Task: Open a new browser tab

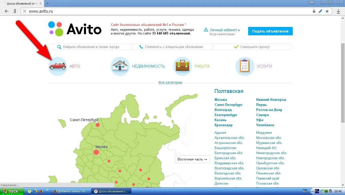Action: pyautogui.click(x=47, y=3)
